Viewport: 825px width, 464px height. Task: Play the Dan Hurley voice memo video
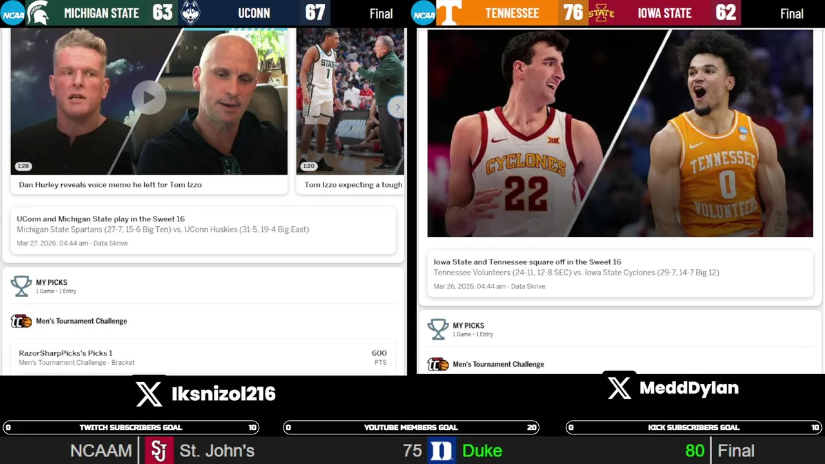pyautogui.click(x=149, y=97)
